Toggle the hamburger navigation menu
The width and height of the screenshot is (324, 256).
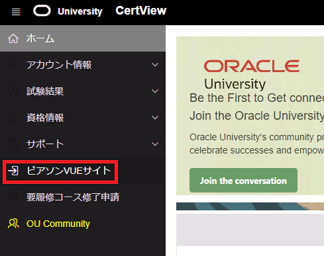16,12
